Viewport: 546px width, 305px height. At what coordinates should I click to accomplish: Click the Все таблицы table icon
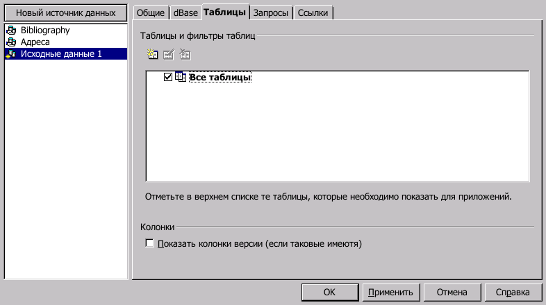coord(181,77)
